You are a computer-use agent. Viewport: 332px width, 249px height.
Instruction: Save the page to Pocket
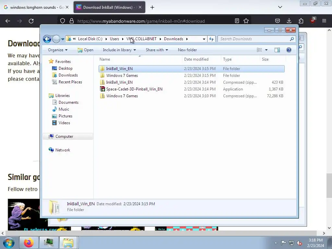278,21
